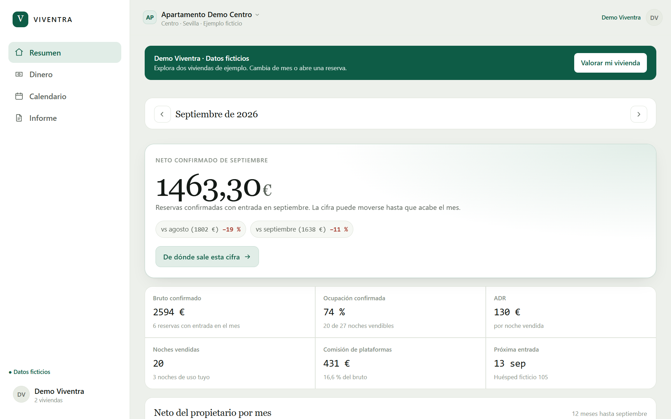Expand the Apartamento Demo Centro property dropdown
The height and width of the screenshot is (419, 671).
pos(210,15)
